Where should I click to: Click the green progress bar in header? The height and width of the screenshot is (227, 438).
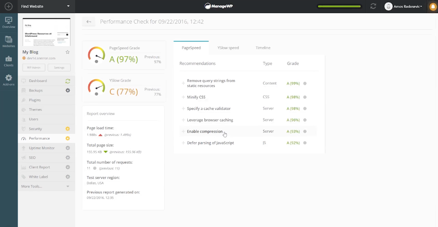coord(339,7)
